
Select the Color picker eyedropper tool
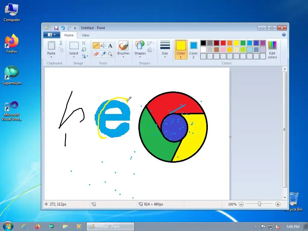click(103, 54)
